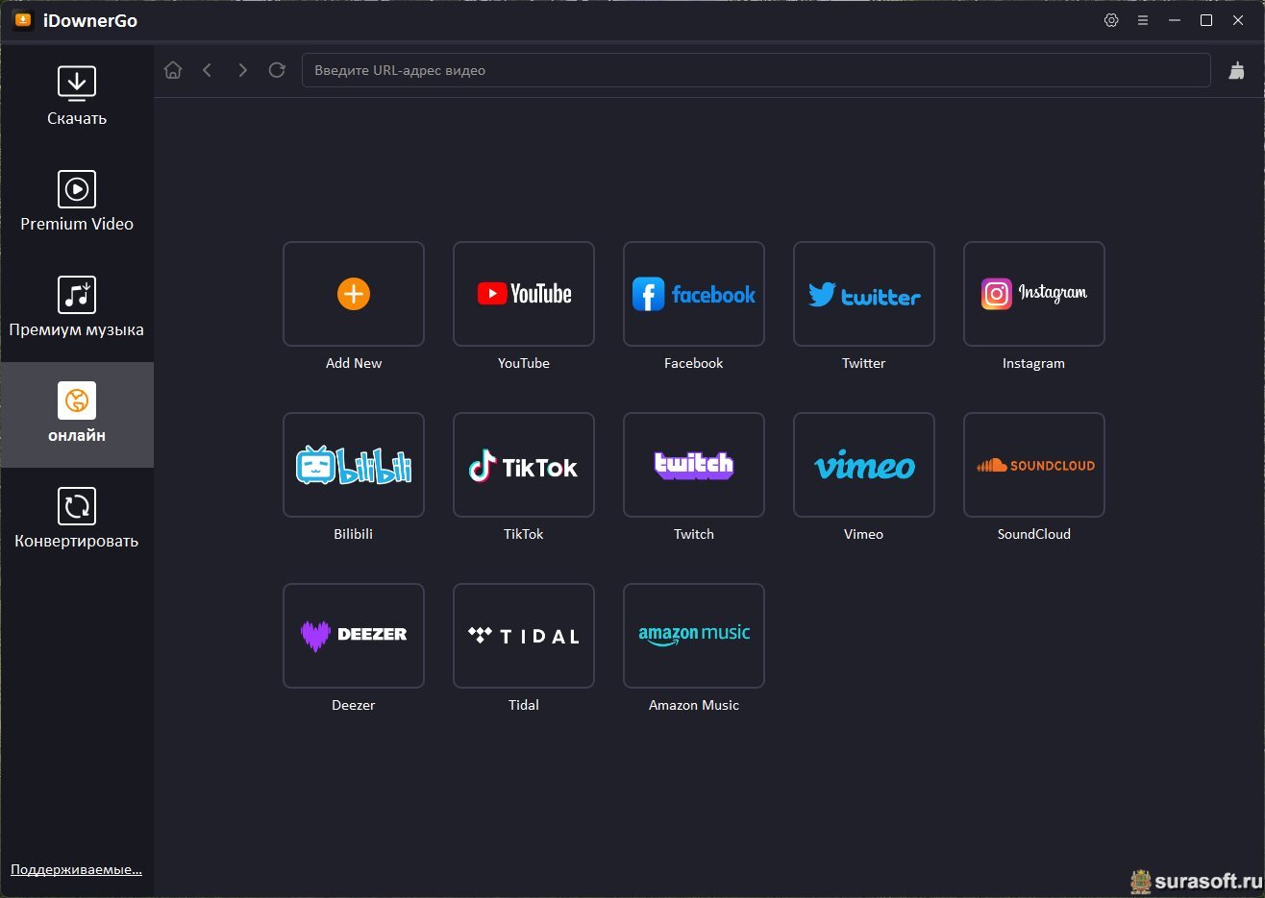Open the Facebook tile

coord(694,294)
